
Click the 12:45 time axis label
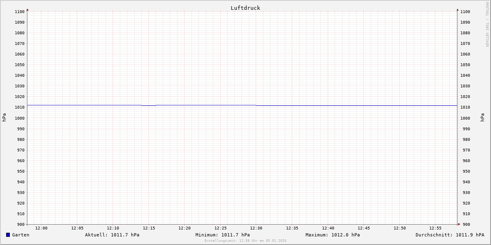(x=364, y=228)
